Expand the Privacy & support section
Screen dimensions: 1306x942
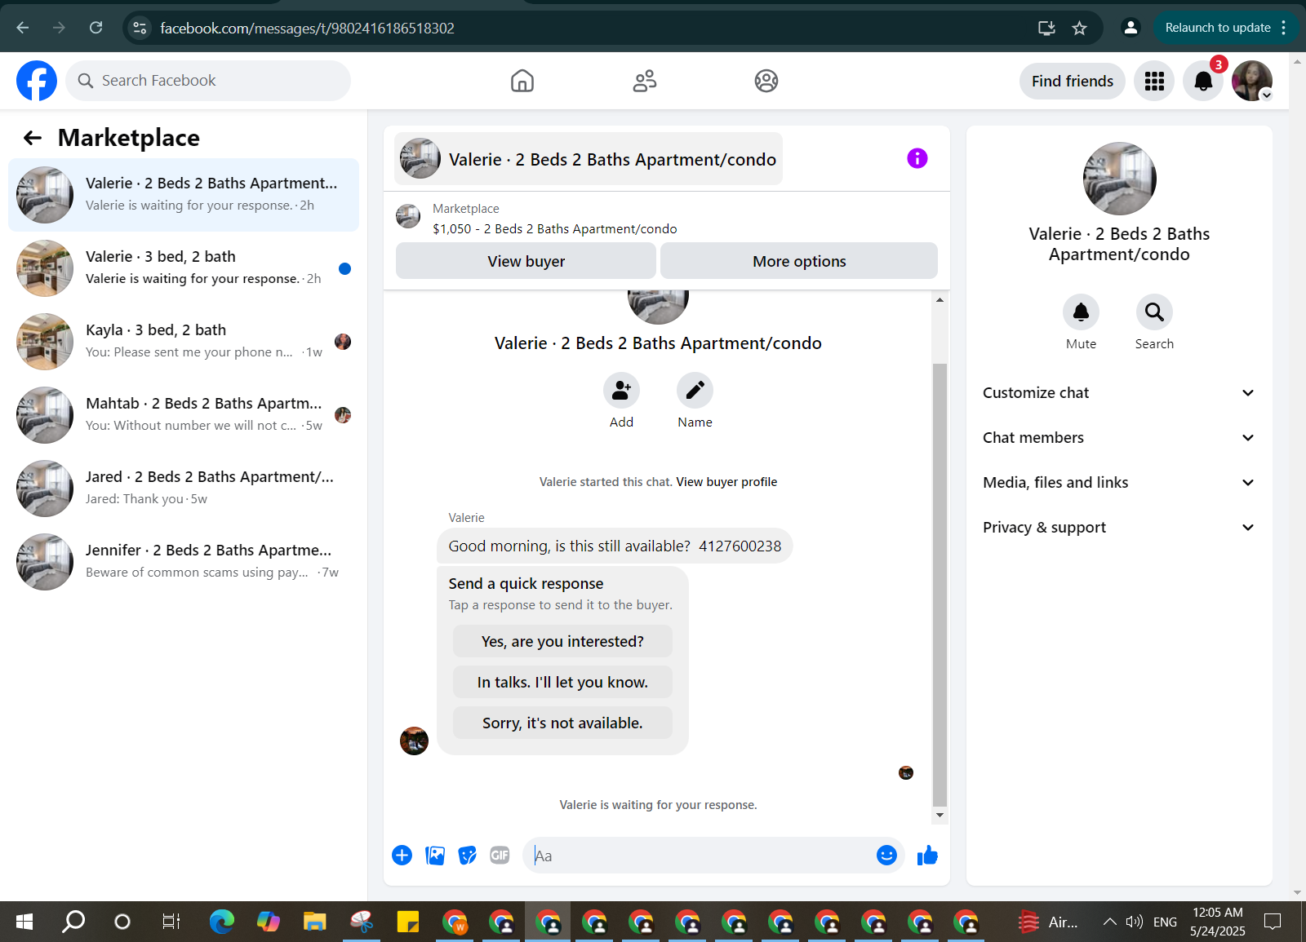pos(1119,528)
